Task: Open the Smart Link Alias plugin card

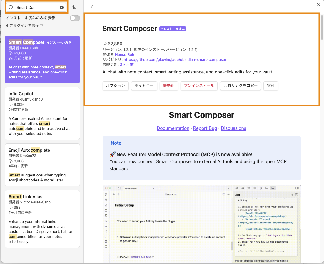Action: [x=42, y=219]
